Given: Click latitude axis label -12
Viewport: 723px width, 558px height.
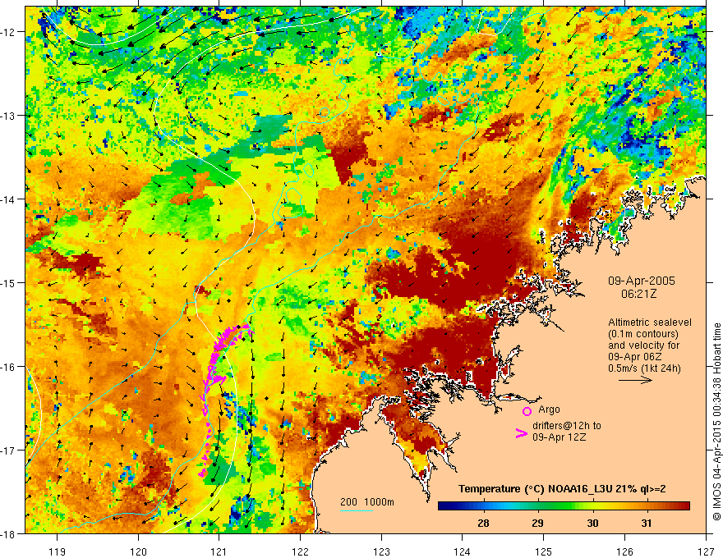Looking at the screenshot, I should pos(9,32).
